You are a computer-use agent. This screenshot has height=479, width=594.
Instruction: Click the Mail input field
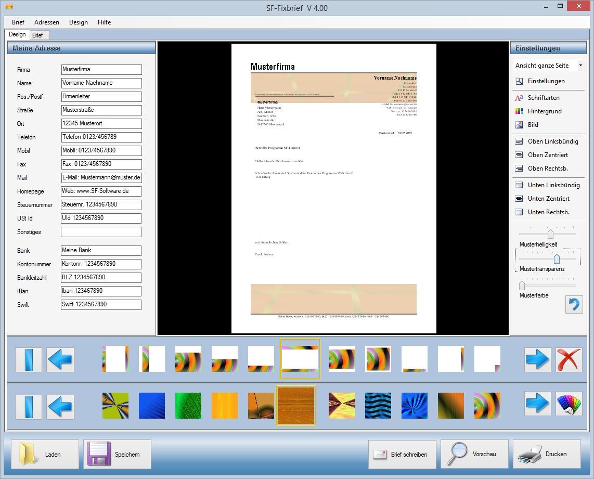pos(101,177)
